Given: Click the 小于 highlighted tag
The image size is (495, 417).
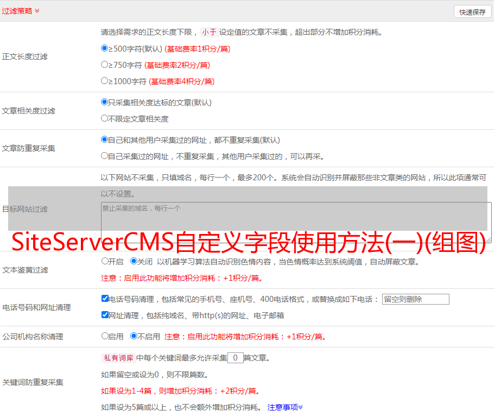Looking at the screenshot, I should coord(210,32).
